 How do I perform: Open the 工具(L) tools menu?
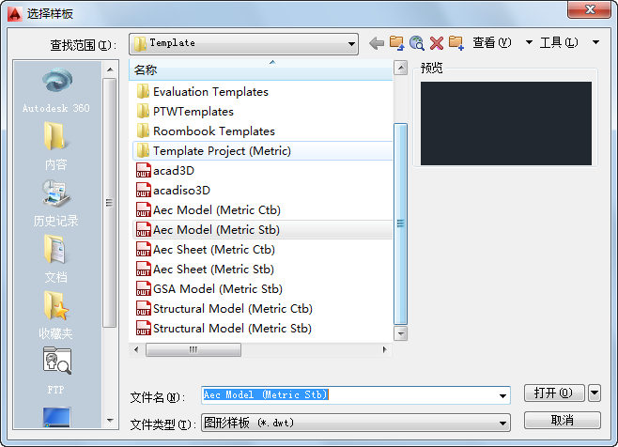pos(559,42)
